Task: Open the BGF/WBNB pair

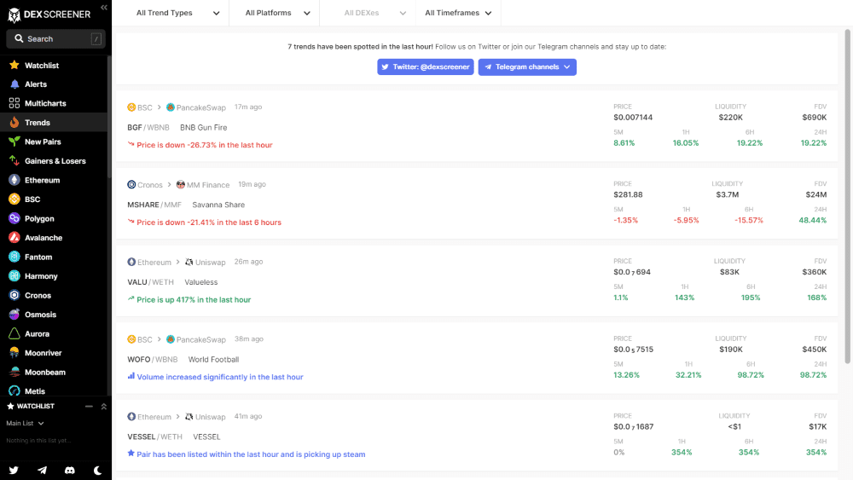Action: click(148, 127)
